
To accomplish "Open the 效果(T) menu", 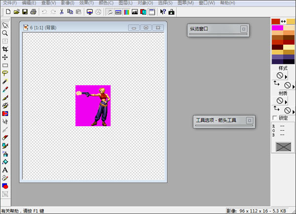I will coord(86,3).
